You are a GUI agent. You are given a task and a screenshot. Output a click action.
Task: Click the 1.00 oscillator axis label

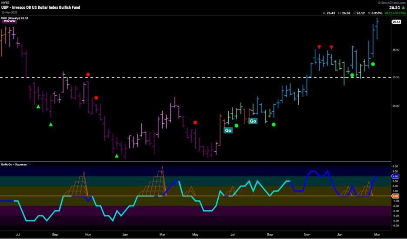pyautogui.click(x=396, y=191)
